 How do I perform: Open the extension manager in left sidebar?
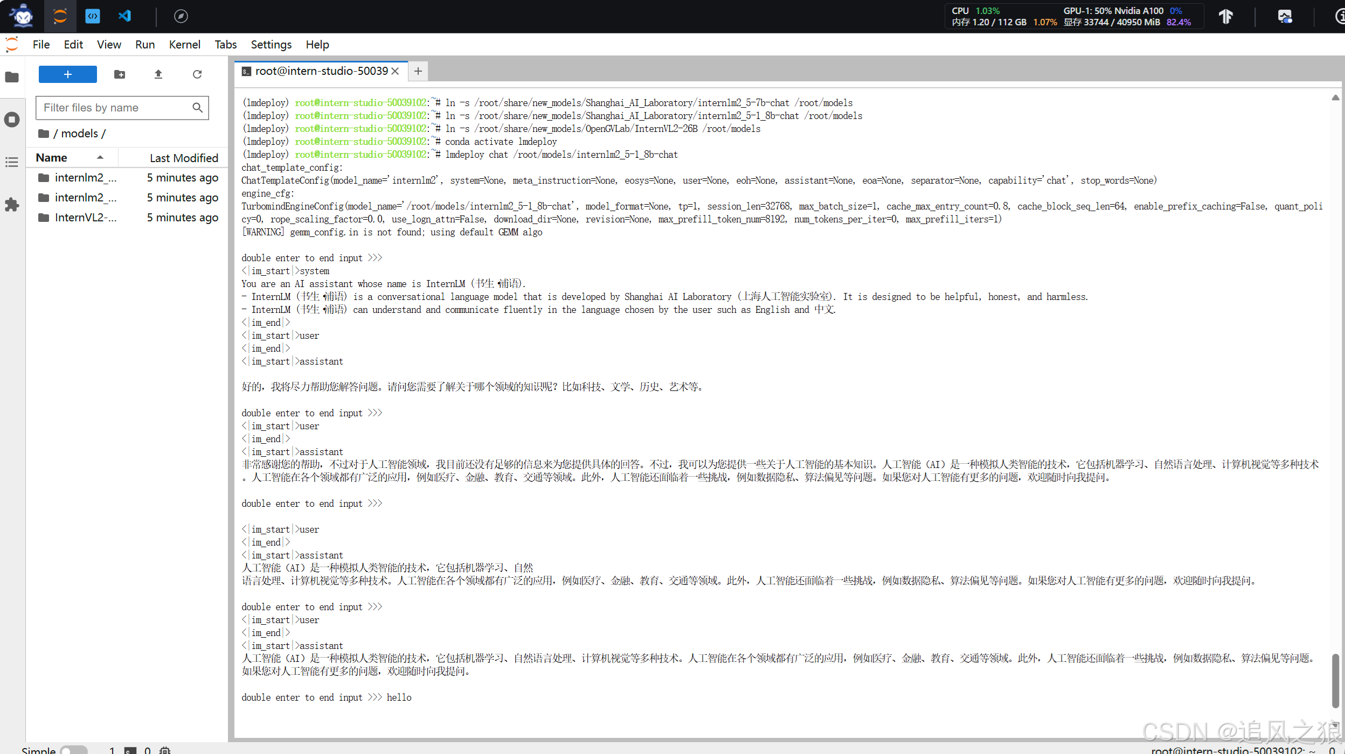12,205
